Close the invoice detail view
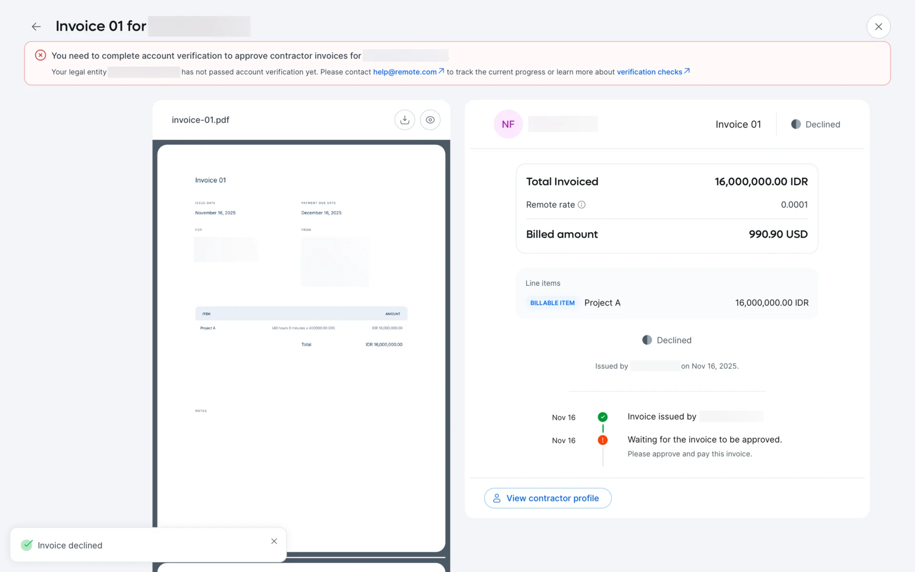The width and height of the screenshot is (915, 572). [878, 27]
